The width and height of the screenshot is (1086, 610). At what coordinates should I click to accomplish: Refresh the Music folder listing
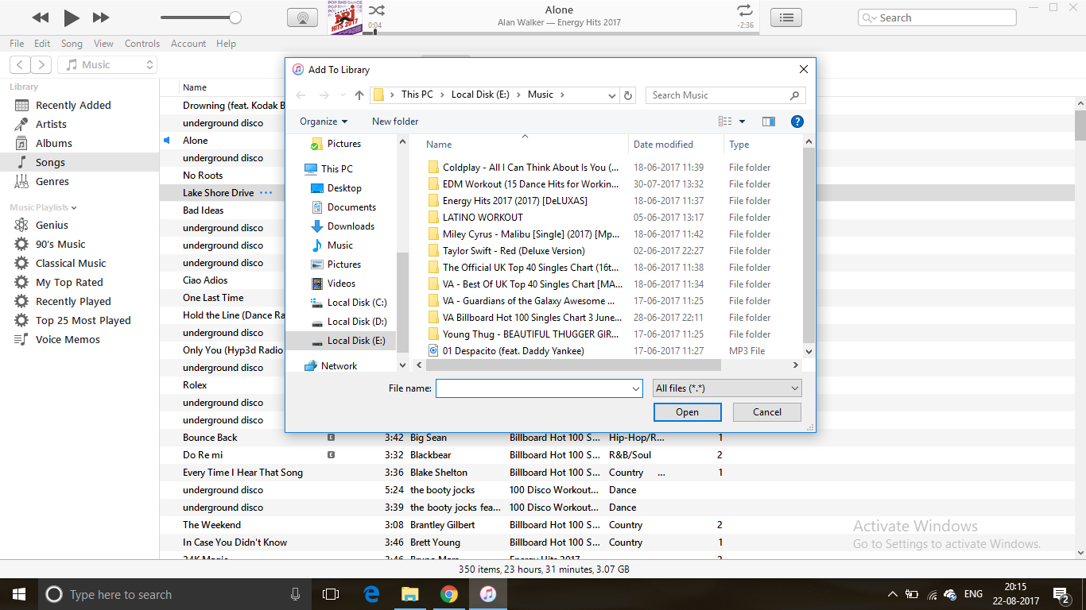[628, 95]
